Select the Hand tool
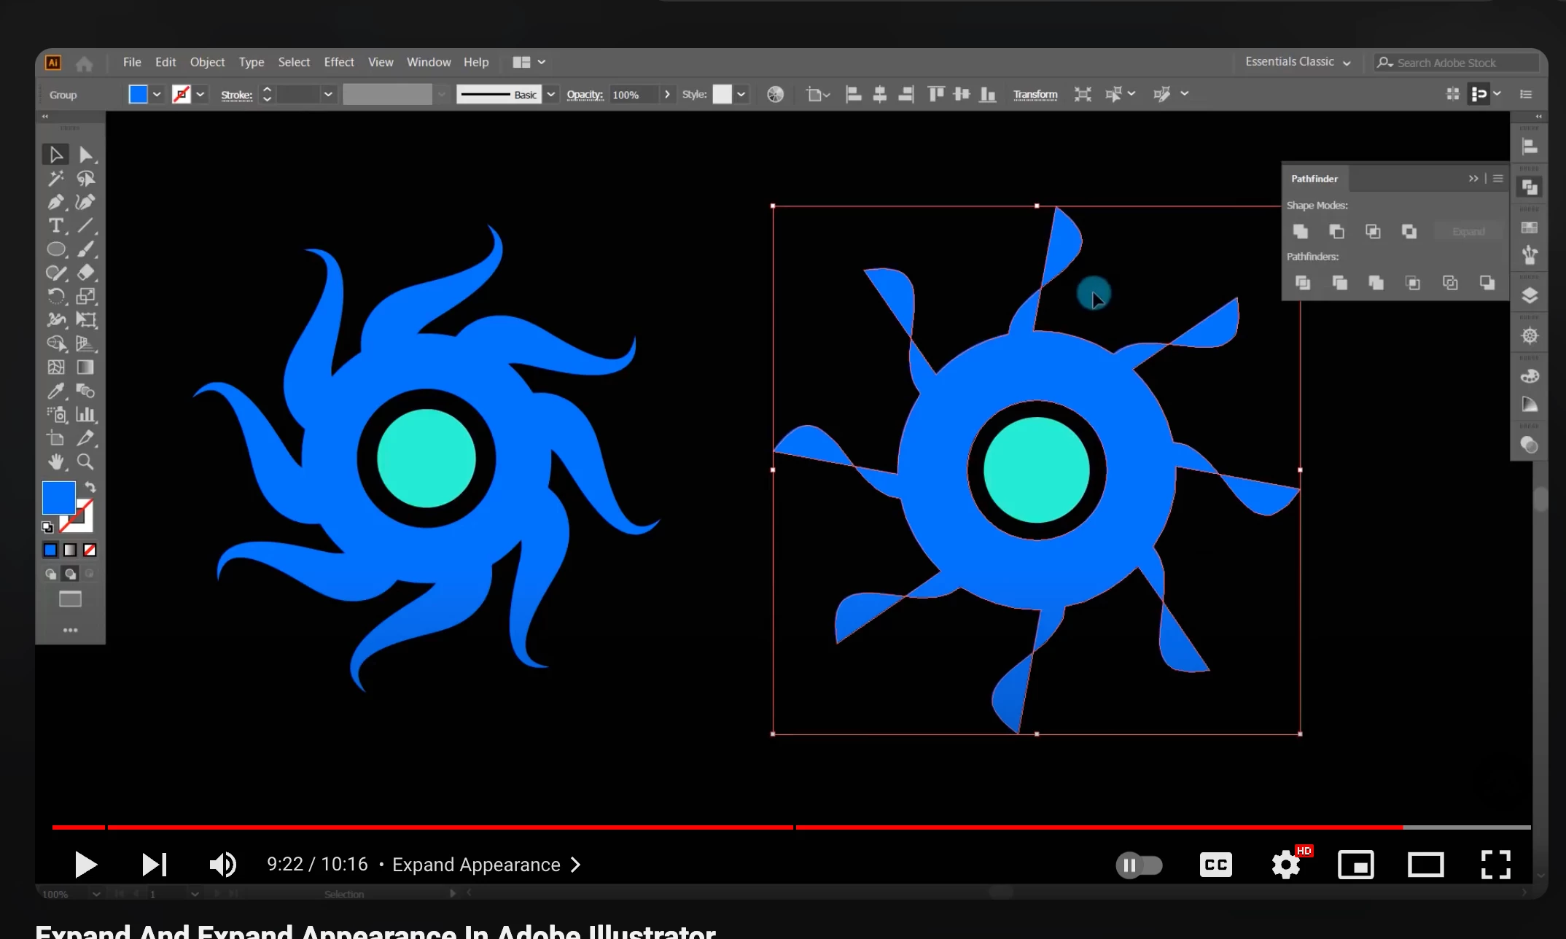This screenshot has height=939, width=1566. (55, 461)
